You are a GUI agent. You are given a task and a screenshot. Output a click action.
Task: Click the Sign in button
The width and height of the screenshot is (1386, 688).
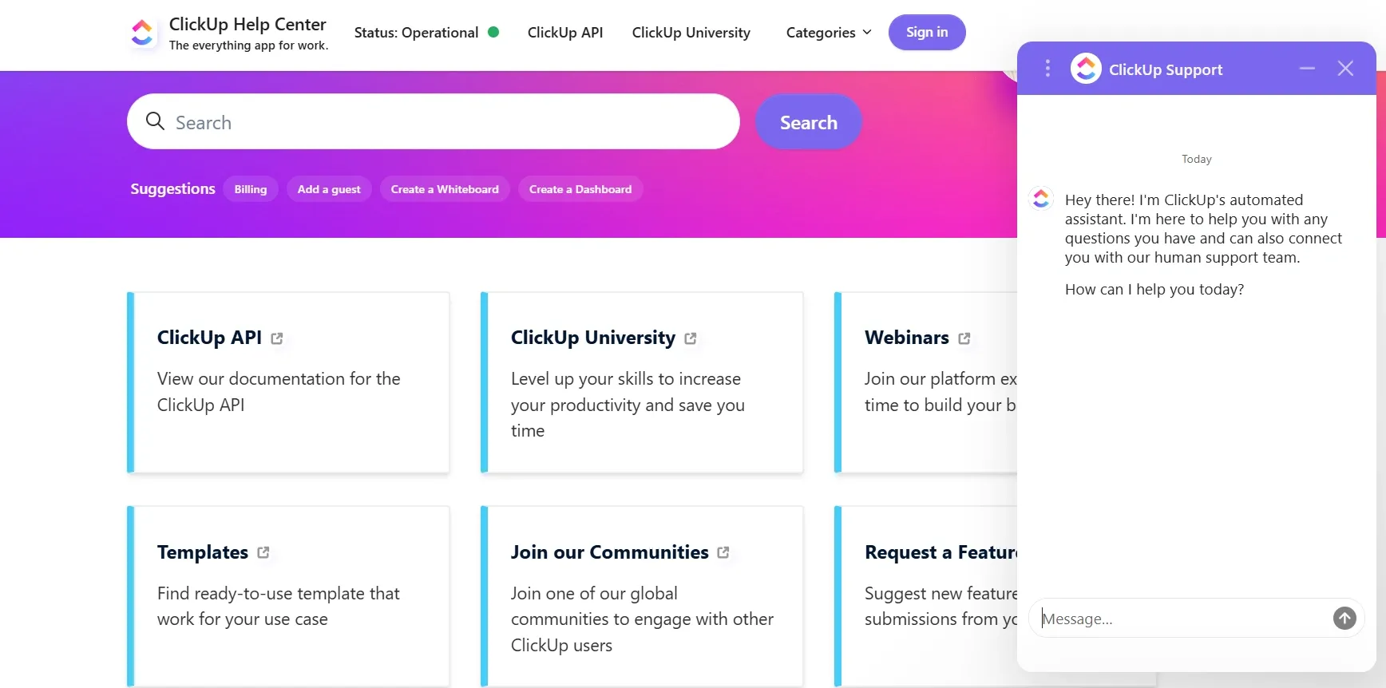tap(926, 32)
